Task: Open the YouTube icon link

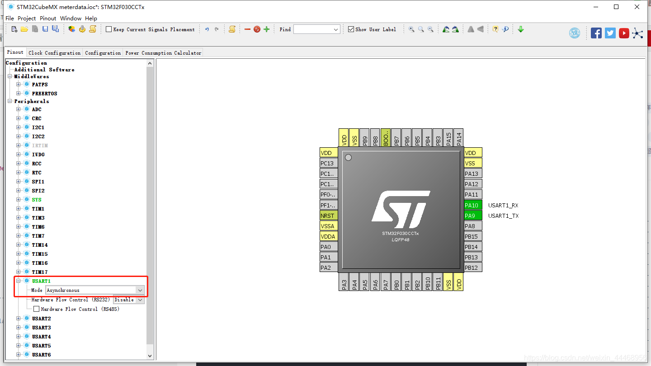Action: coord(624,33)
